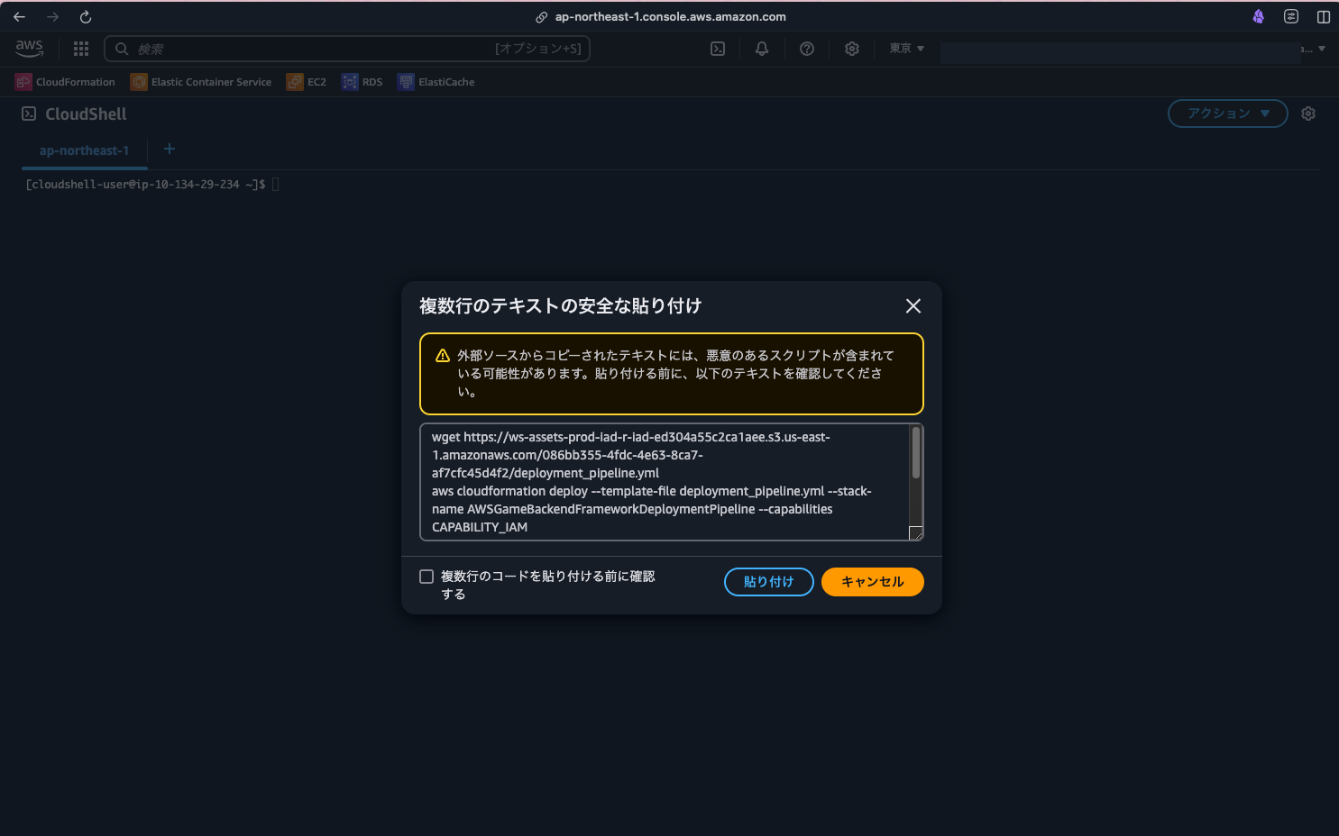Screen dimensions: 1339x836
Task: Open the browser reader/extension panel icon
Action: [1291, 17]
